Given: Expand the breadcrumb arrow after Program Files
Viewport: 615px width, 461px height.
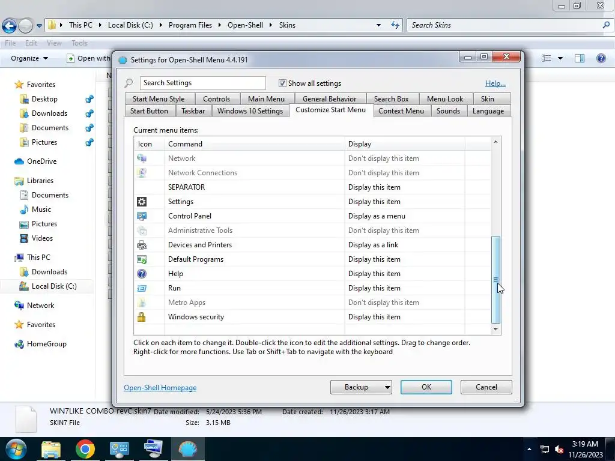Looking at the screenshot, I should point(220,25).
